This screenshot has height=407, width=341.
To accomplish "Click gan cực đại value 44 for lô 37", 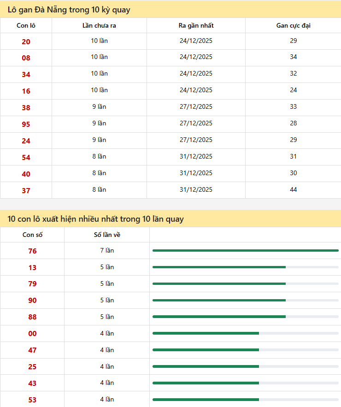I will click(293, 189).
